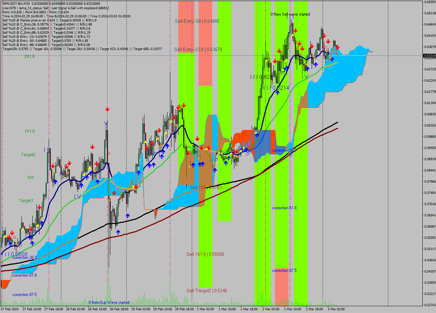Click the 'Sell %10 @ C_Entry61: 0.60854' line

(x=46, y=28)
